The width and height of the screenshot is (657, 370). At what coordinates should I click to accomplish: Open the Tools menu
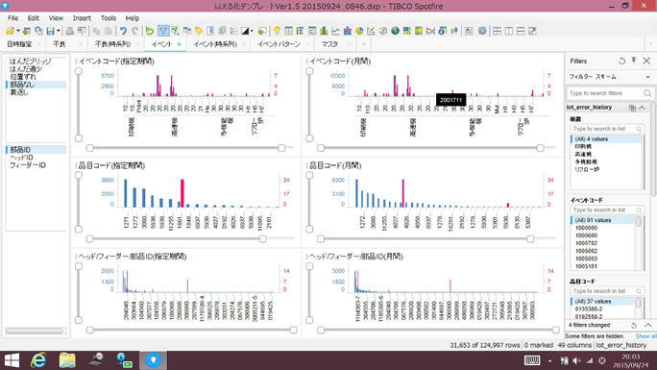pyautogui.click(x=109, y=18)
